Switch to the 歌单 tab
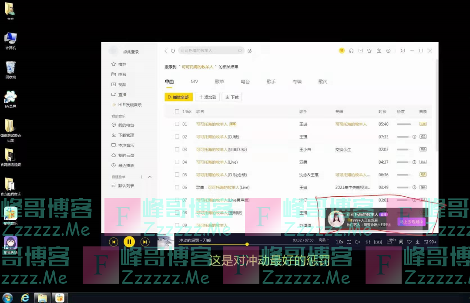Screen dimensions: 470x303 [219, 81]
